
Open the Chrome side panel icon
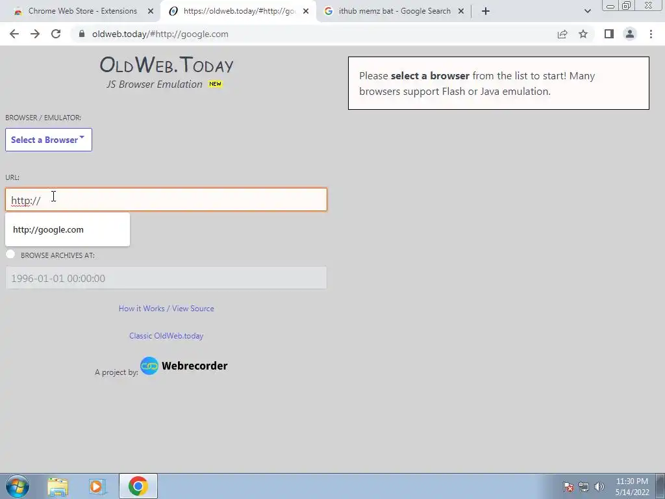tap(609, 34)
